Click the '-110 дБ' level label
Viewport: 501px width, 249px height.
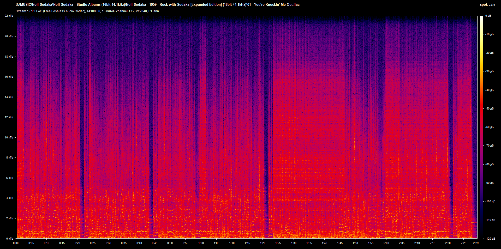click(490, 220)
